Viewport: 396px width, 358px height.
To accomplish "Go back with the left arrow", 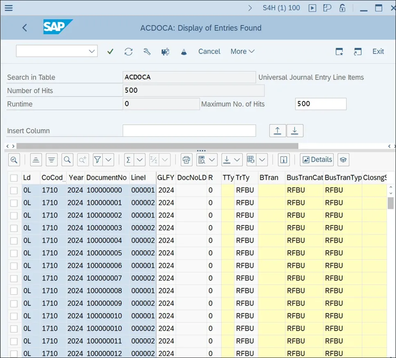I will 25,28.
